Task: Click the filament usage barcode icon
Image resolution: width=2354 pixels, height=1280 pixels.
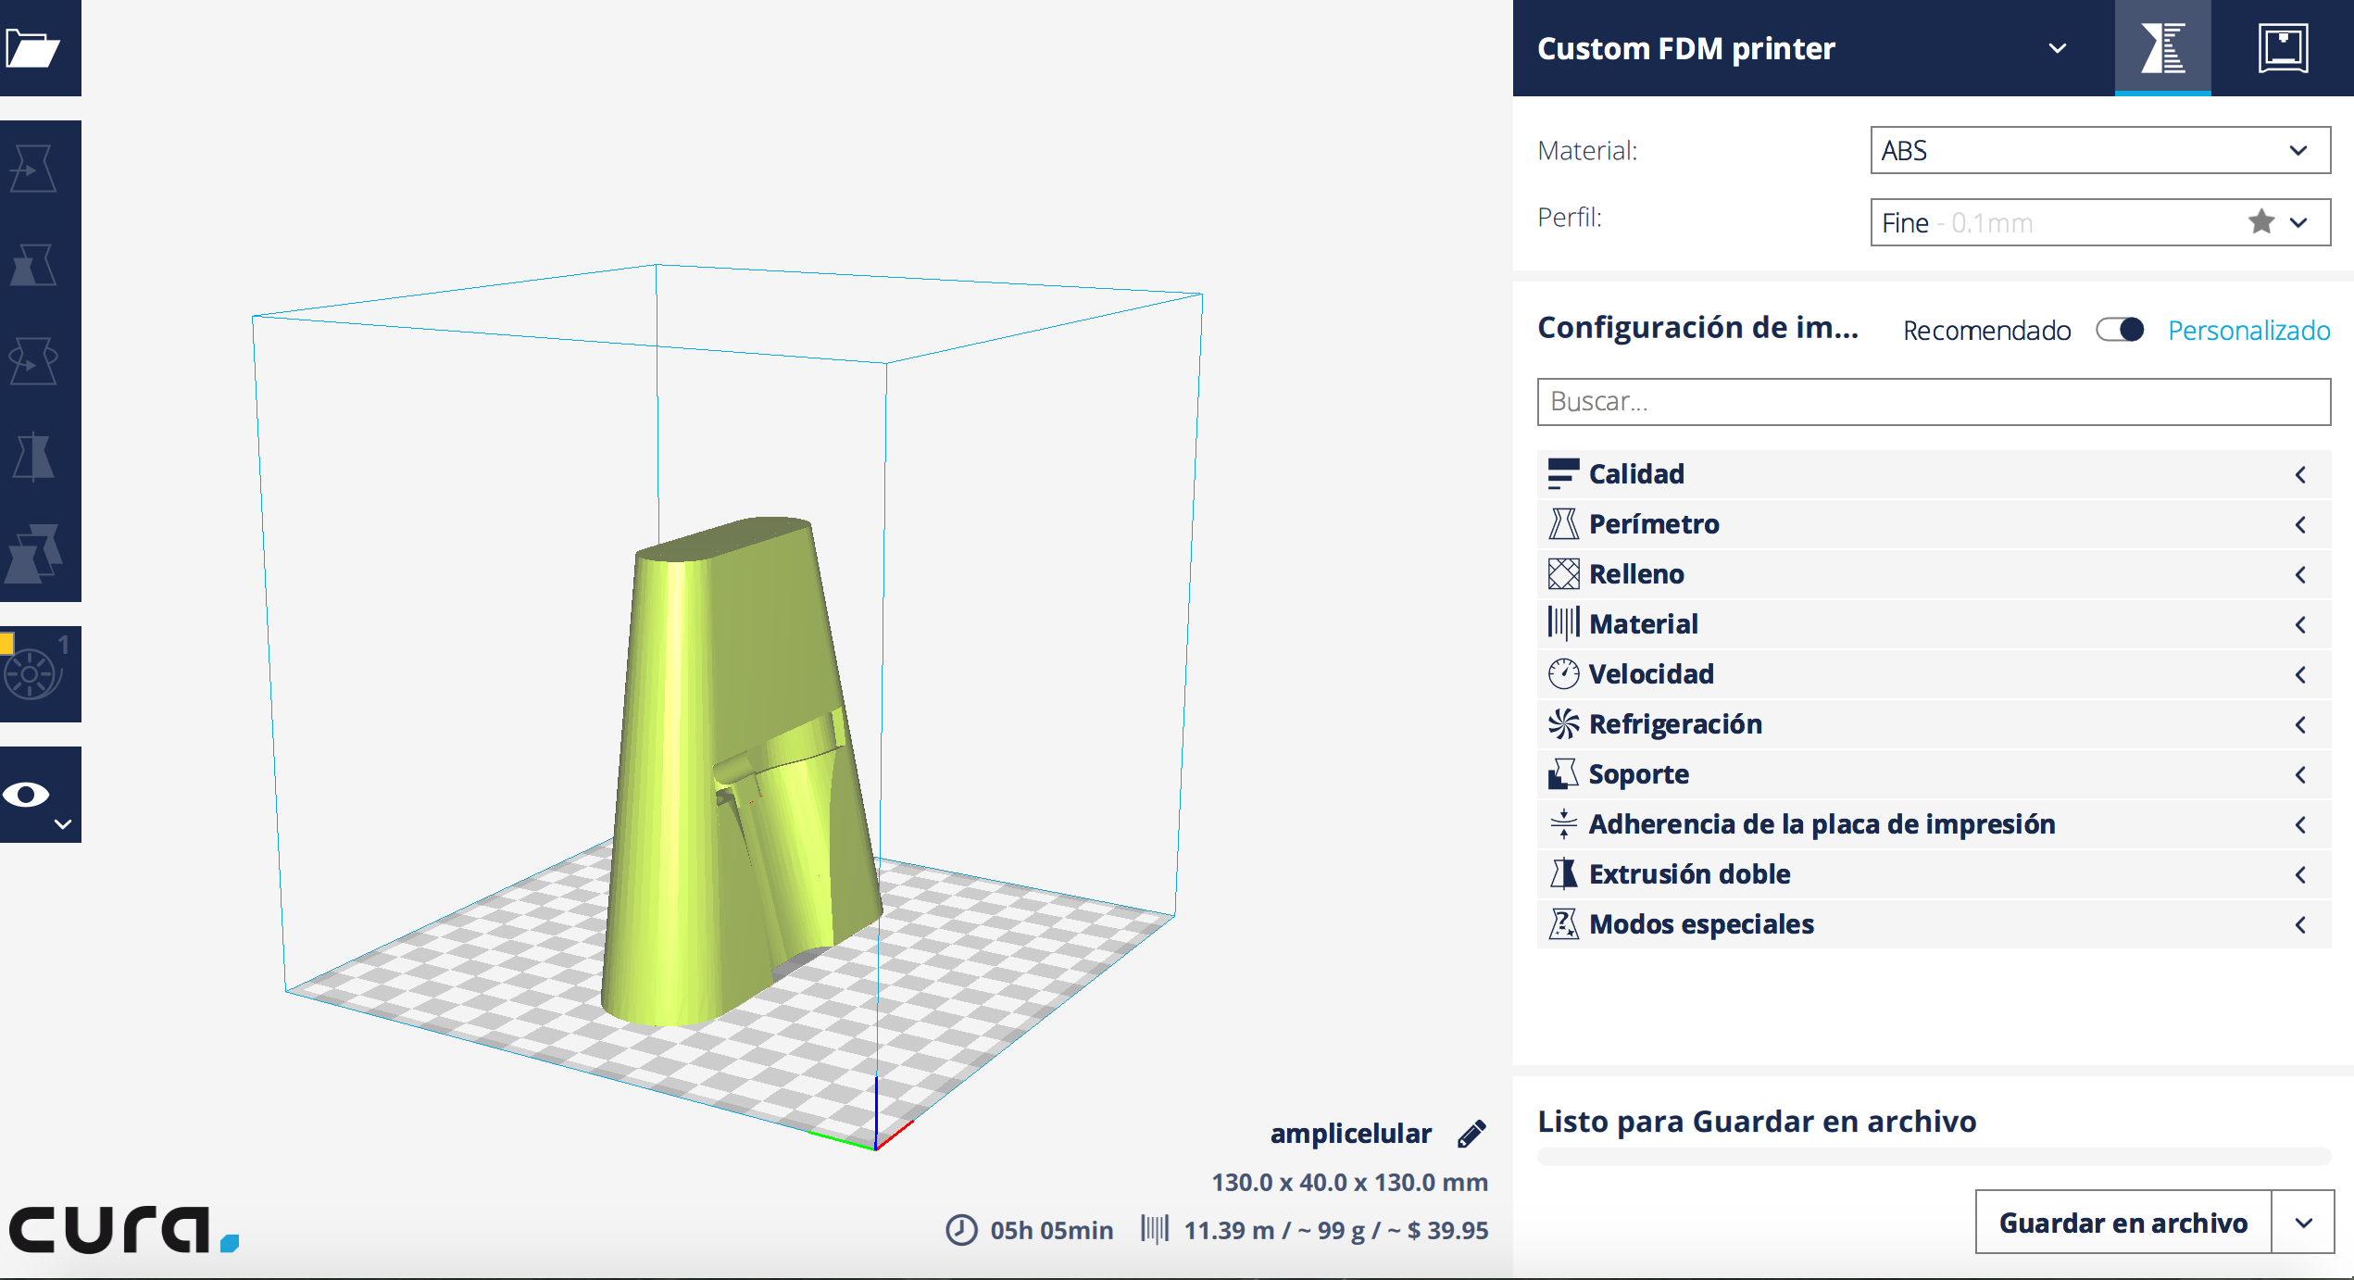Action: [x=1155, y=1230]
